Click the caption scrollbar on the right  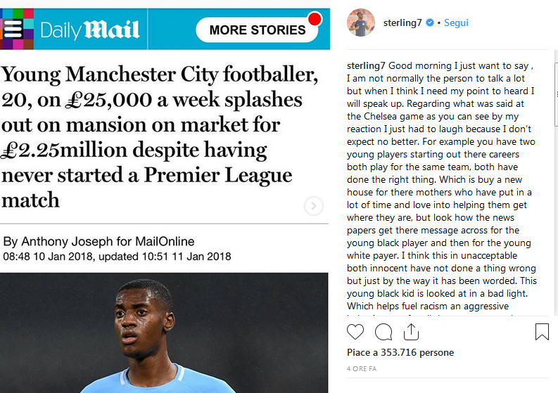click(x=556, y=94)
